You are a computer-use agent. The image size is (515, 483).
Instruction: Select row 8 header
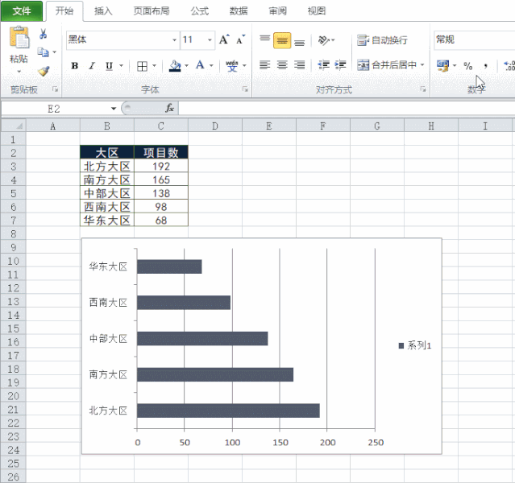[13, 234]
